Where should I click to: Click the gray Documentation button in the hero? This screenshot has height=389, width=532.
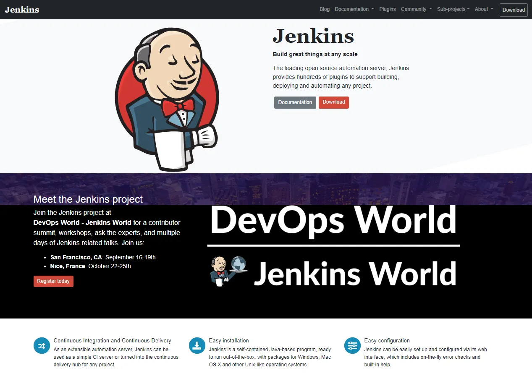(x=295, y=102)
